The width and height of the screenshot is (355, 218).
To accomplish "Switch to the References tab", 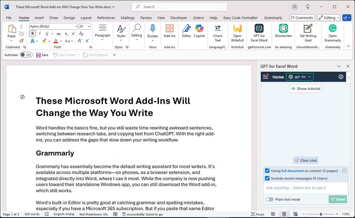I will click(x=106, y=18).
